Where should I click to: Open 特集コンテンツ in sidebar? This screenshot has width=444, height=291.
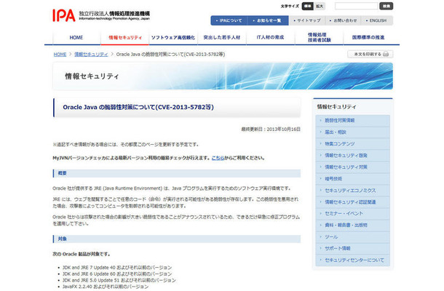pos(352,143)
